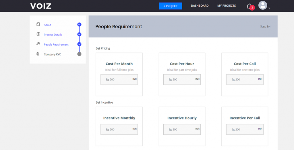This screenshot has height=150, width=294.
Task: Click the About document icon in sidebar
Action: pyautogui.click(x=38, y=24)
